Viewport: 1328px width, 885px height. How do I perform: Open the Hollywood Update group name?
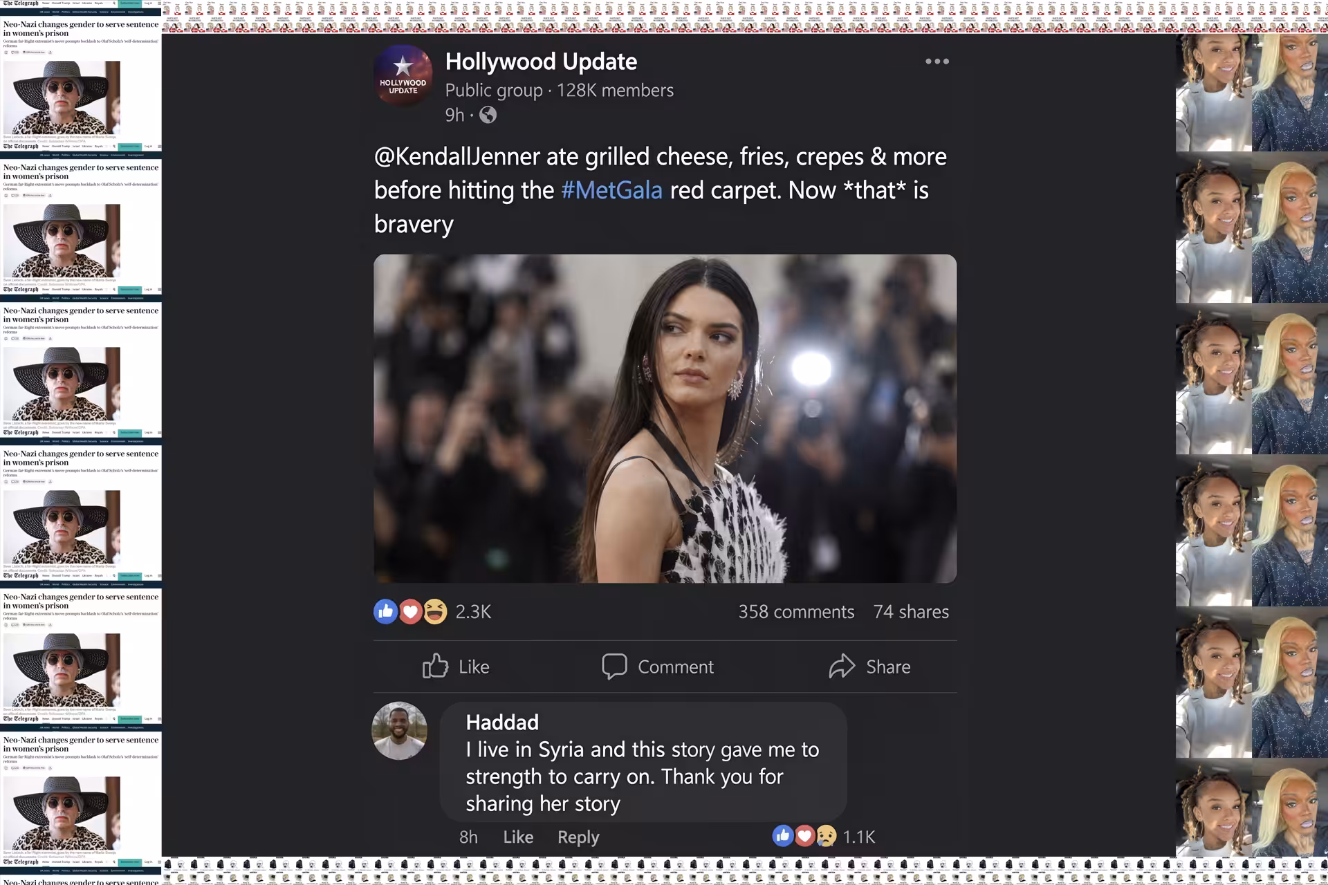[541, 62]
